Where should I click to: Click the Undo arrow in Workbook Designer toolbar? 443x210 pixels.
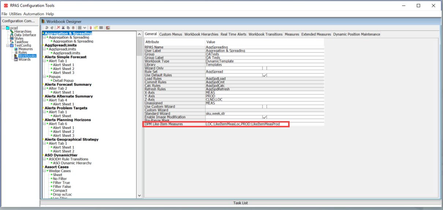[46, 28]
